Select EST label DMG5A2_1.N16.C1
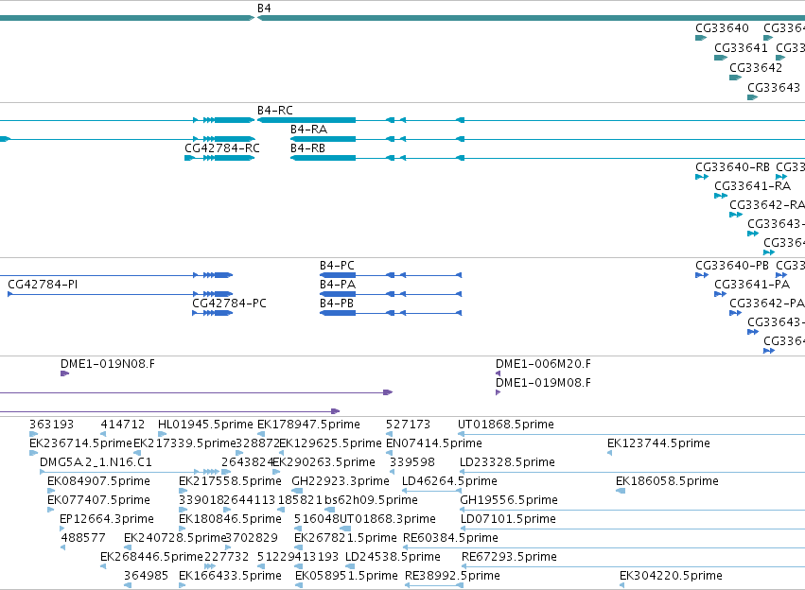The width and height of the screenshot is (805, 590). [96, 462]
